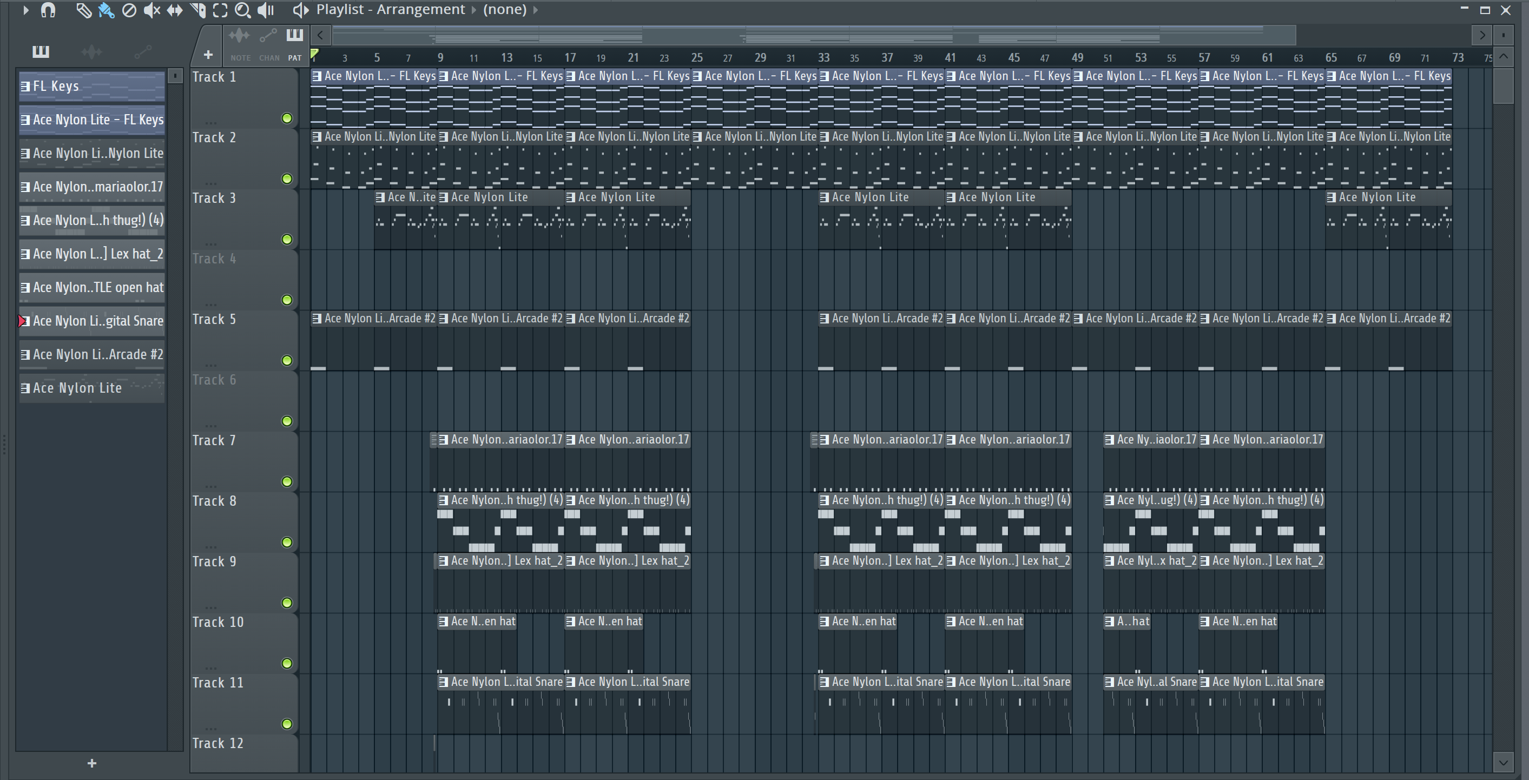Show automation clips in picker panel
Image resolution: width=1529 pixels, height=780 pixels.
142,51
